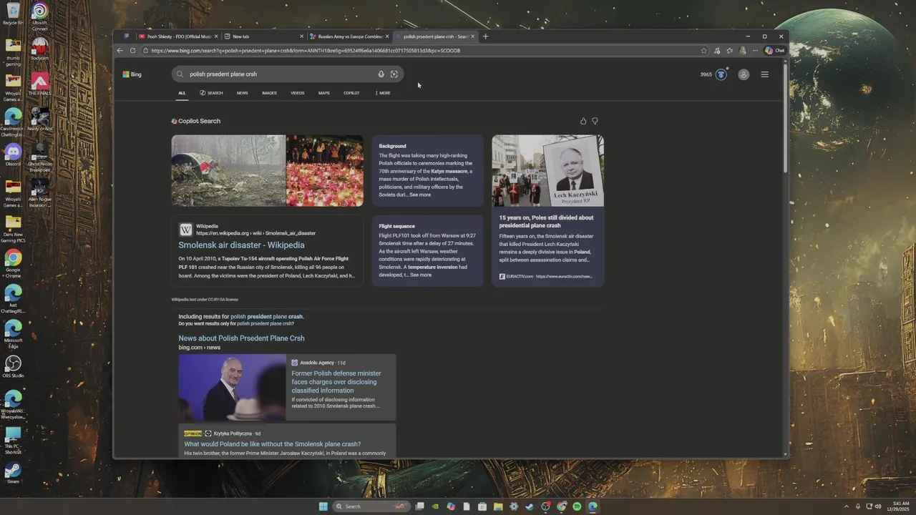Switch to the IMAGES tab

269,93
